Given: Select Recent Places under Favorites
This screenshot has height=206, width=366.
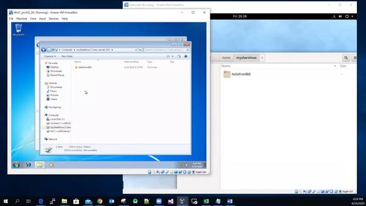Looking at the screenshot, I should pyautogui.click(x=55, y=75).
